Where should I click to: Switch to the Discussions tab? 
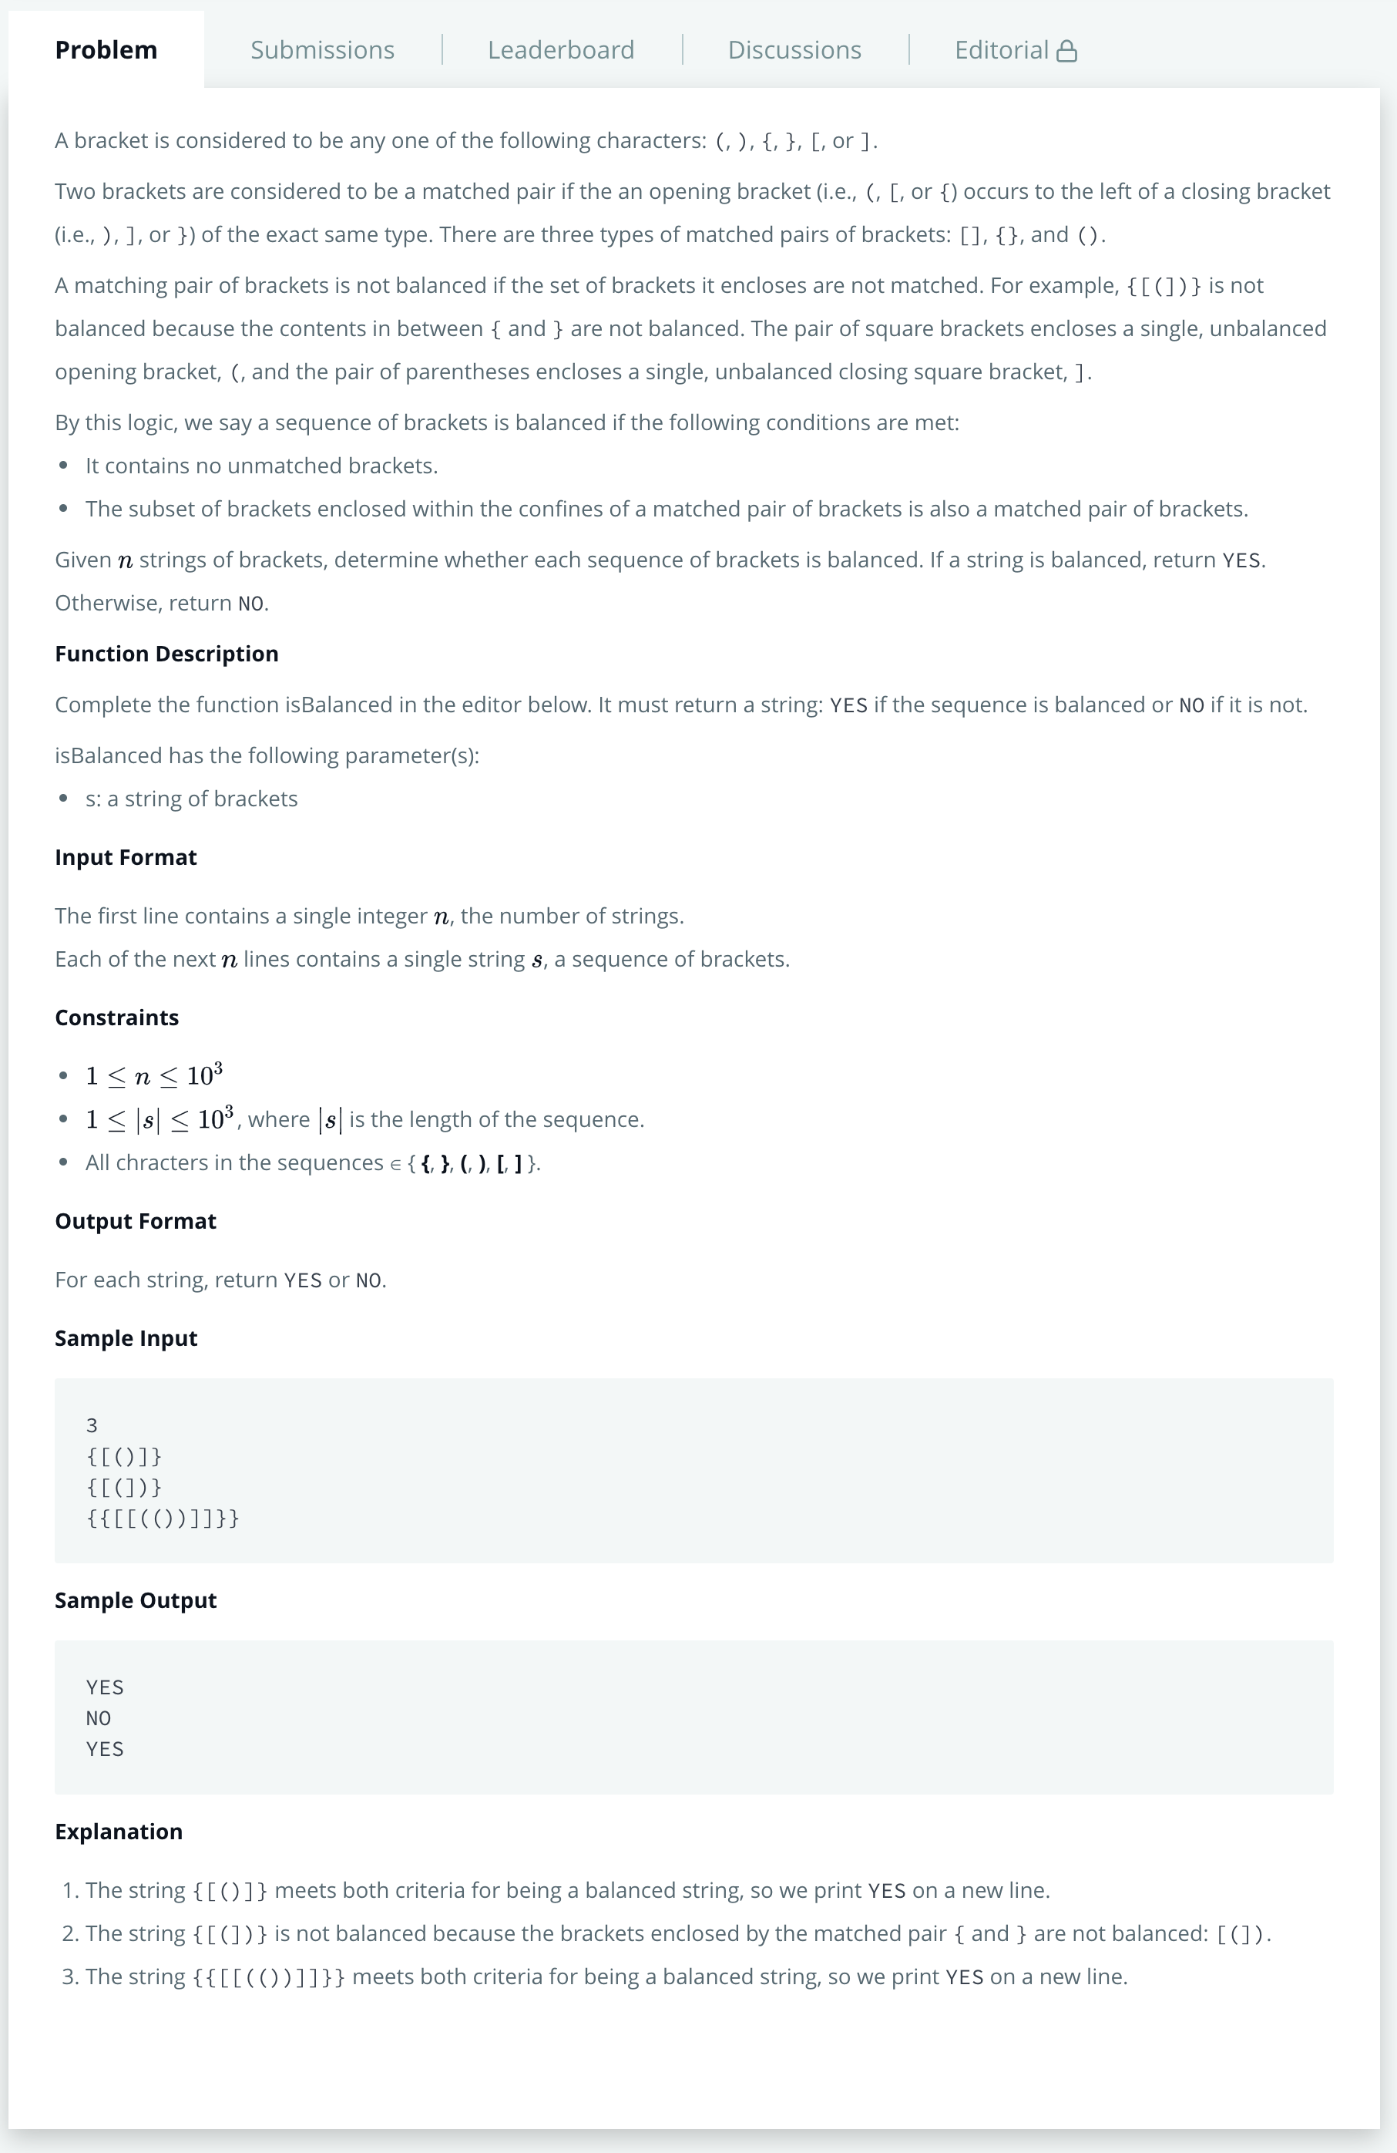pos(793,50)
